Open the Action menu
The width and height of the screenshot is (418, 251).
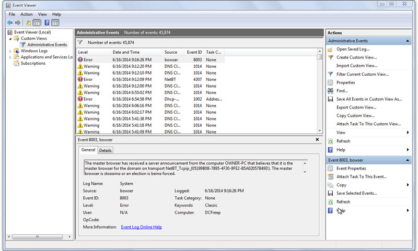26,14
